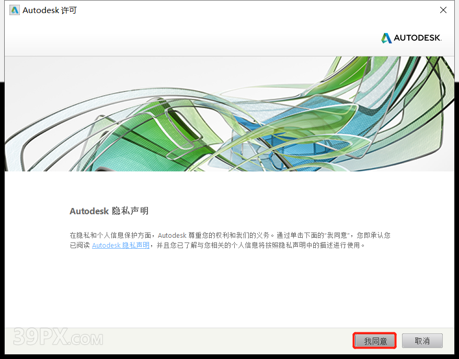
Task: Click the colorful Autodesk banner artwork
Action: [x=229, y=114]
